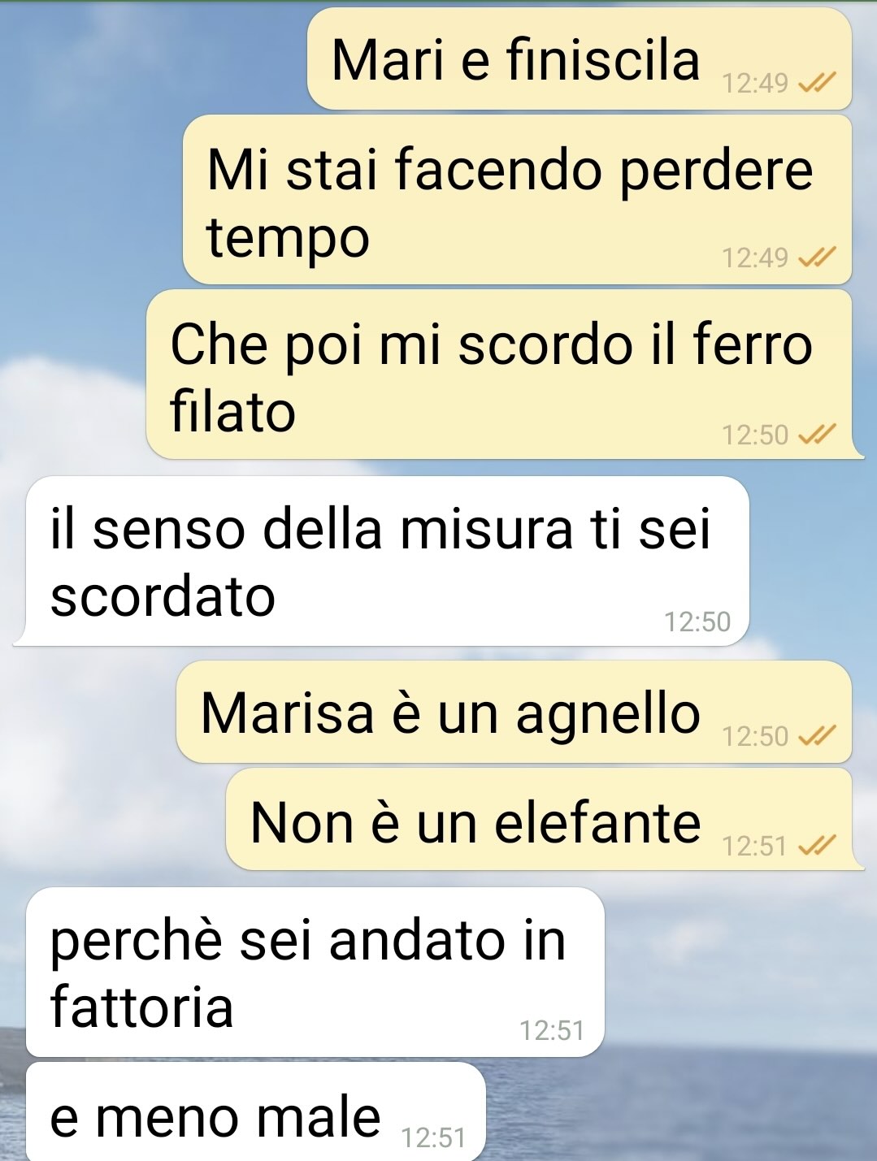Tap the 'Che poi mi scordo il ferro filato' bubble

click(x=499, y=375)
